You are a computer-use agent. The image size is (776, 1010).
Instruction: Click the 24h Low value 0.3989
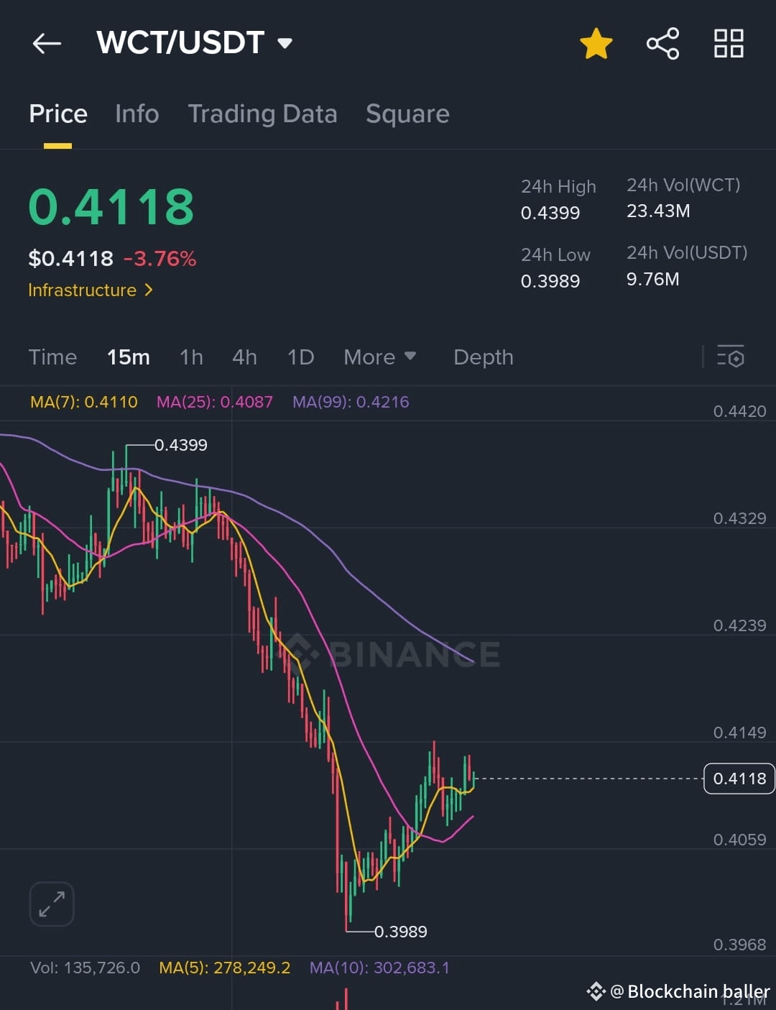pos(550,281)
